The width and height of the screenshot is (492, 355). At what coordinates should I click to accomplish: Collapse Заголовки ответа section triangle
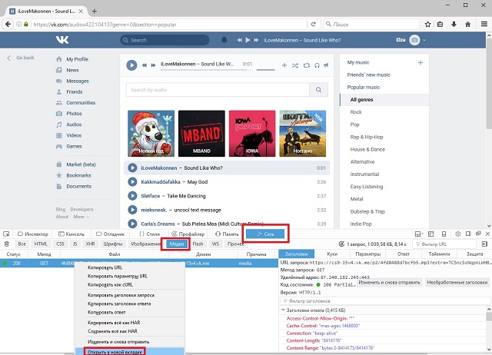click(283, 310)
